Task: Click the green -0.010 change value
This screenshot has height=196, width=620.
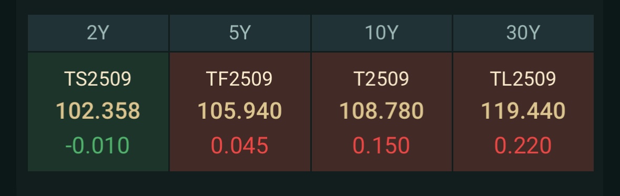Action: 97,146
